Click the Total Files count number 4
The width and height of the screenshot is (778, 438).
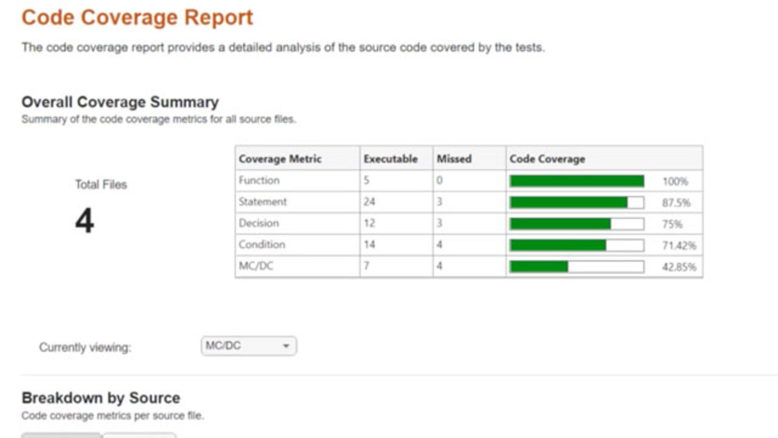click(84, 221)
